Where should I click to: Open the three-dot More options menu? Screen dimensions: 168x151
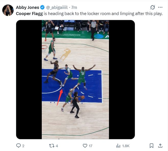tap(160, 7)
